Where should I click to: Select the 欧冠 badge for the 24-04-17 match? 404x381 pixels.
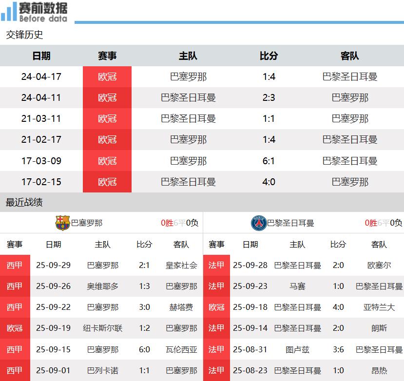coord(107,76)
